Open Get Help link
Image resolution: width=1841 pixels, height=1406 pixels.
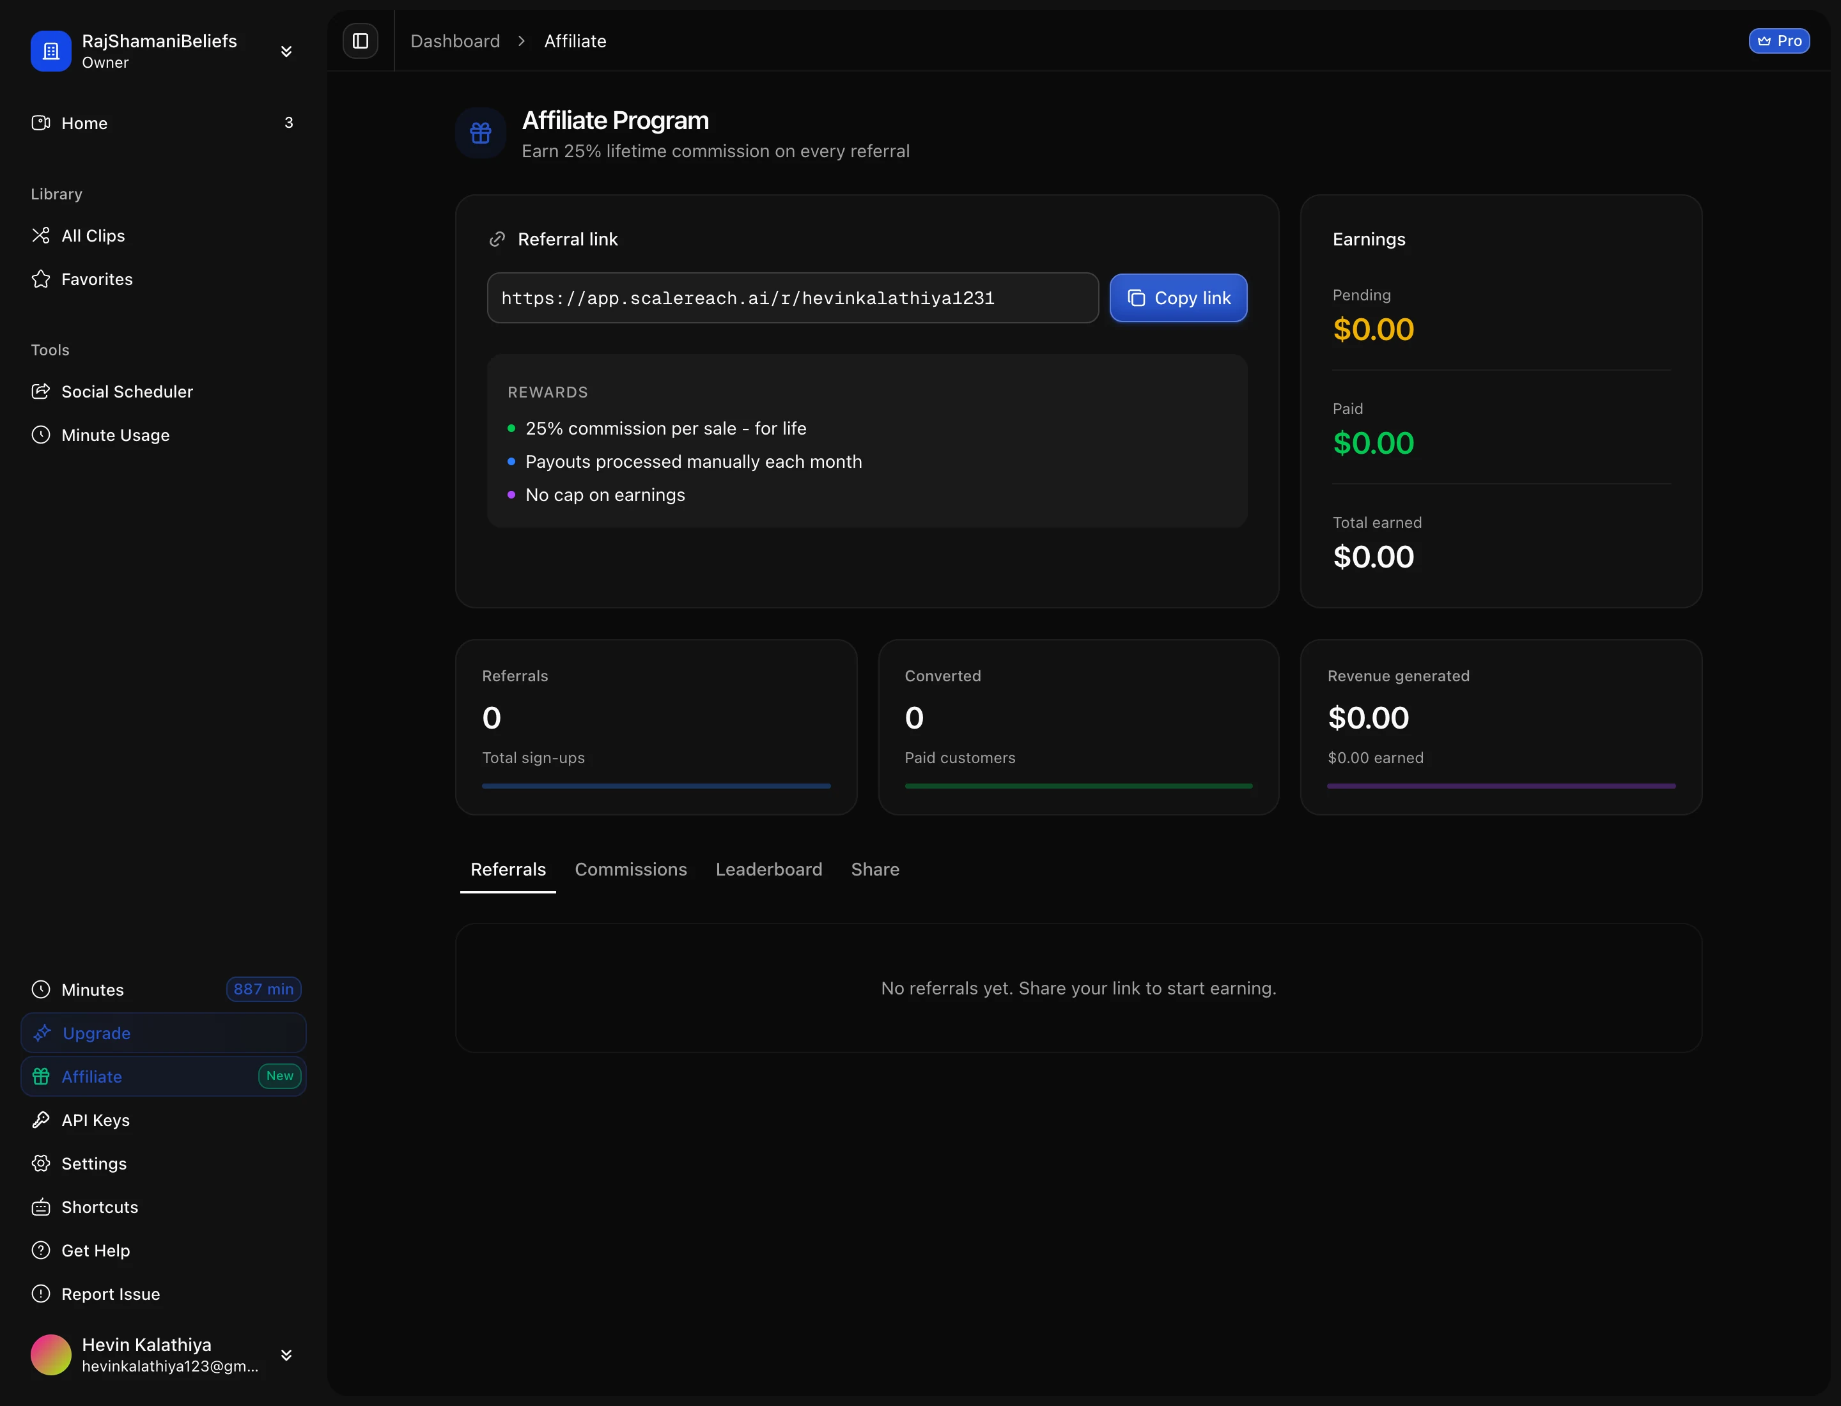[163, 1250]
